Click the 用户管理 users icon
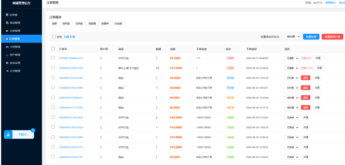 click(7, 55)
